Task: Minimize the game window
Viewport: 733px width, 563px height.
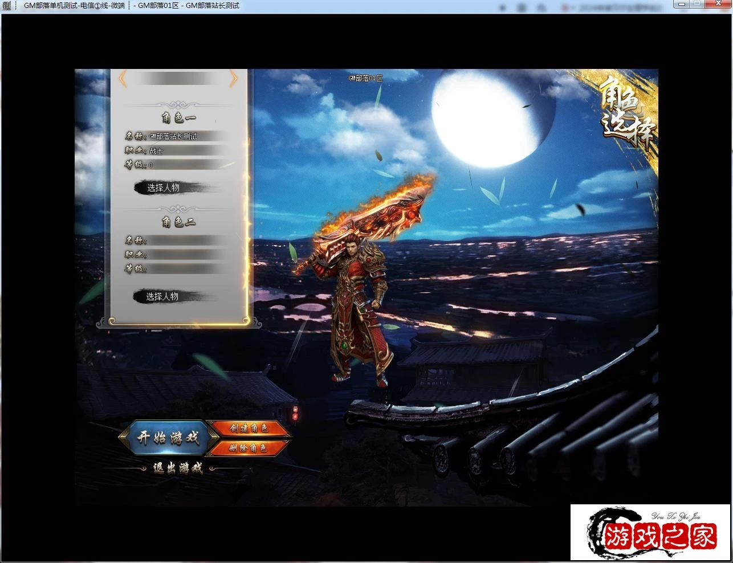Action: 681,3
